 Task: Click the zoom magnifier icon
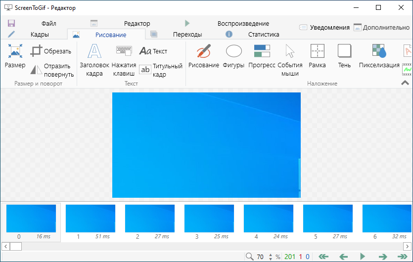(249, 257)
